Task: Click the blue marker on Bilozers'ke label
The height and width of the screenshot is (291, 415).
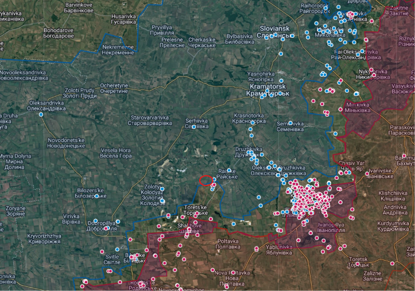Action: (x=97, y=196)
